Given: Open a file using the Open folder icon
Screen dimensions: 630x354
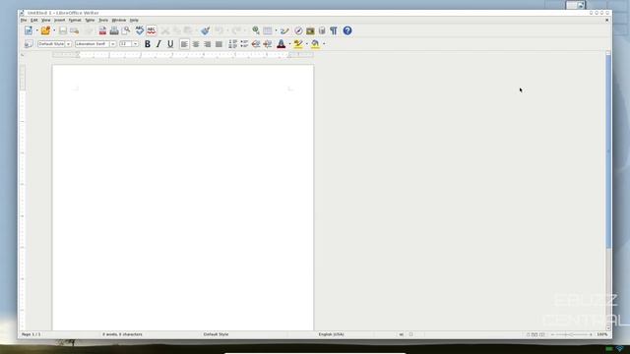Looking at the screenshot, I should tap(45, 30).
